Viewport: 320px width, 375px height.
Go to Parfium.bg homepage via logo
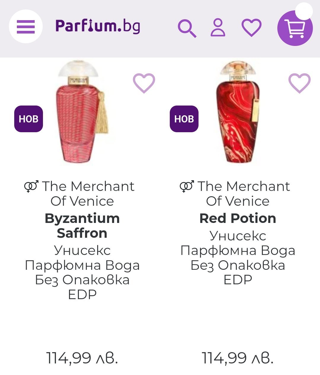pos(98,26)
